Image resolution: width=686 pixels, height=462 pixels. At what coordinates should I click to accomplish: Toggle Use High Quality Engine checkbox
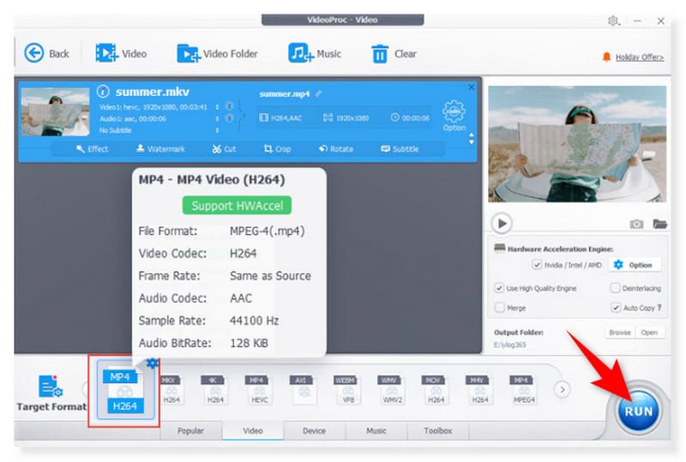499,288
